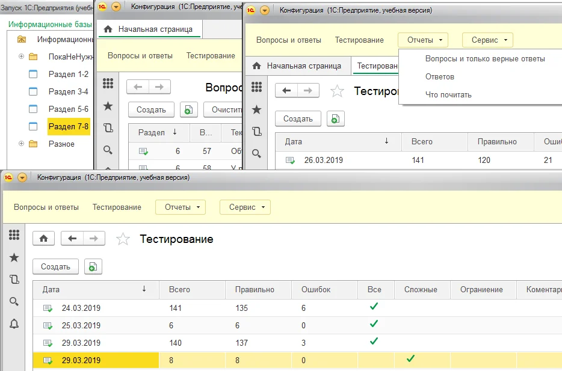Expand the ПокаНеНужно folder in the tree
Viewport: 562px width, 371px height.
click(x=22, y=57)
